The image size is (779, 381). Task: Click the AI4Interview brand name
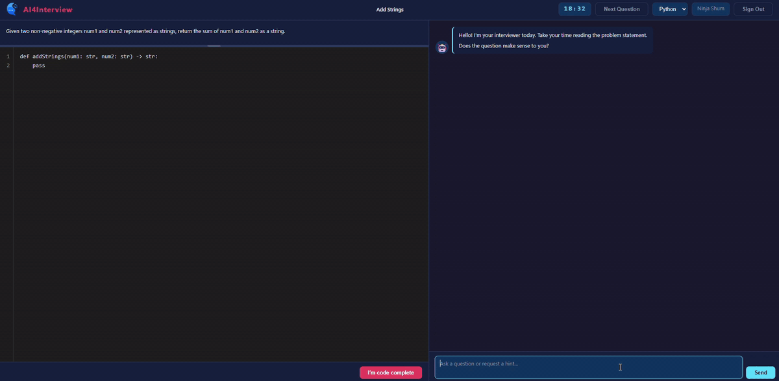(47, 10)
